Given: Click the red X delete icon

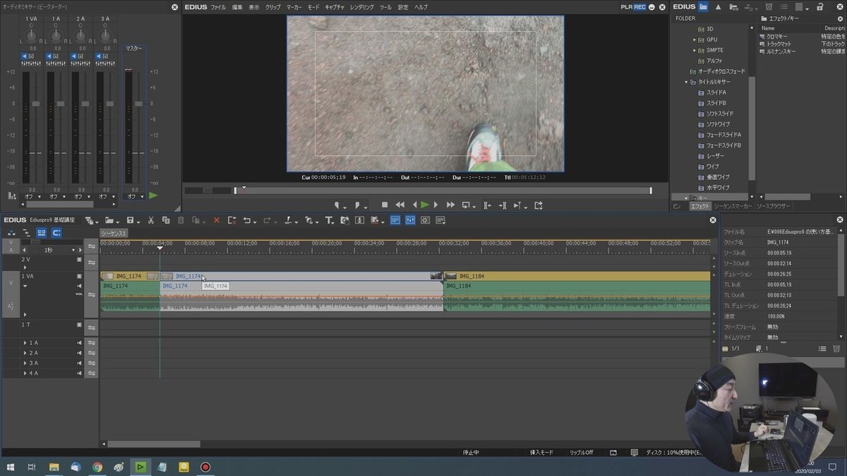Looking at the screenshot, I should [217, 221].
